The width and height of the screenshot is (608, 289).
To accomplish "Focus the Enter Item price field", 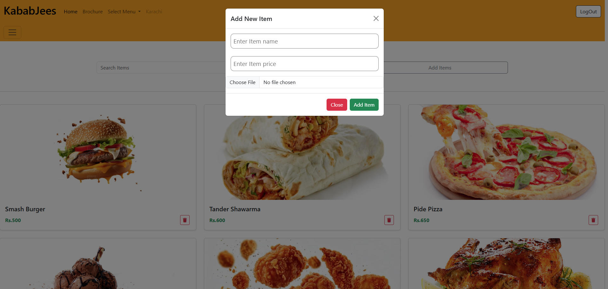I will [x=304, y=64].
